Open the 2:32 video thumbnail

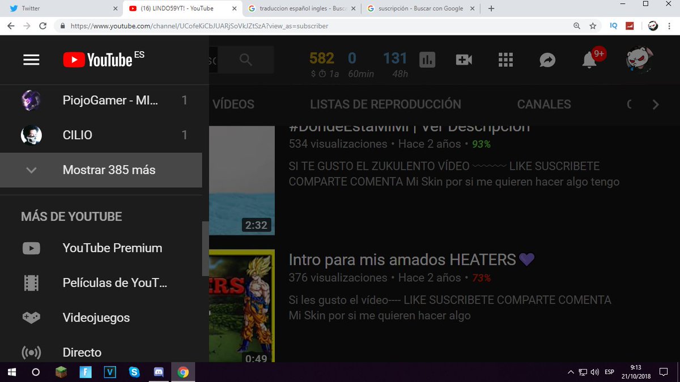click(x=242, y=180)
